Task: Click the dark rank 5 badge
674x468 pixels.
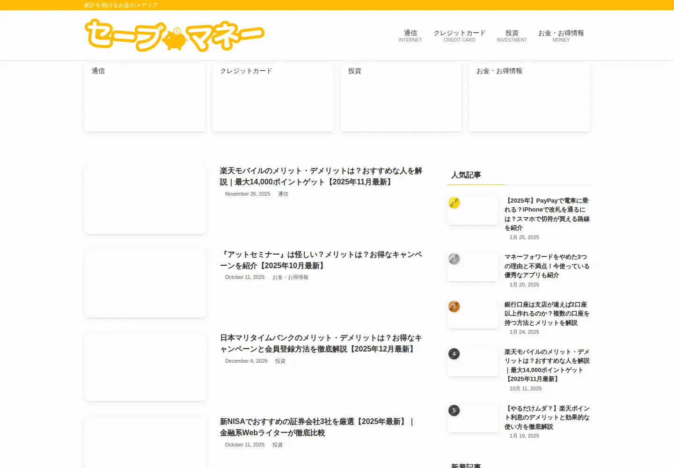Action: pyautogui.click(x=454, y=410)
